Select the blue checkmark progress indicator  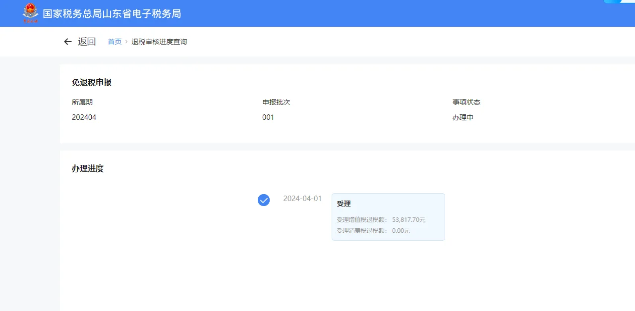[263, 200]
